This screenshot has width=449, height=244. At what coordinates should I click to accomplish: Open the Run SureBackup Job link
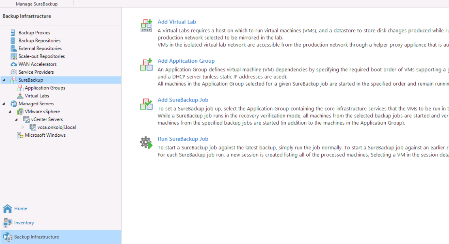(183, 139)
